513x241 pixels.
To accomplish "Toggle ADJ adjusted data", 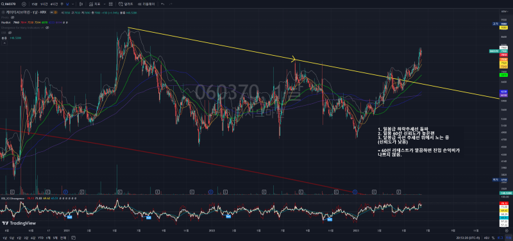I will tap(487, 238).
